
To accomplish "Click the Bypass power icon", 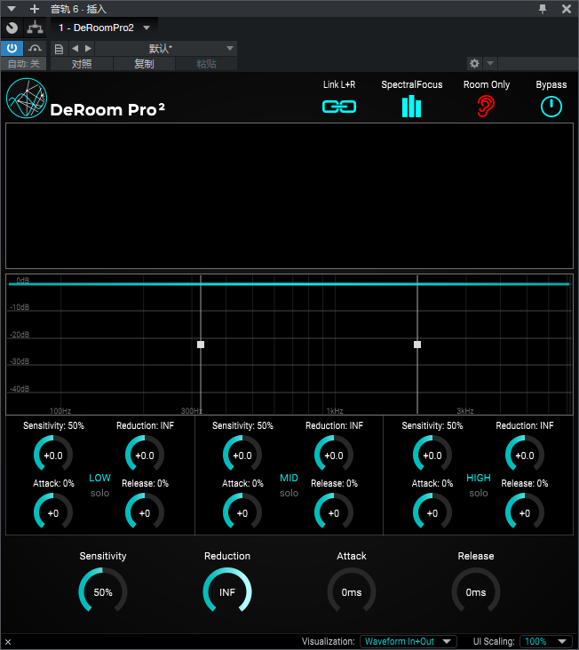I will pos(551,107).
